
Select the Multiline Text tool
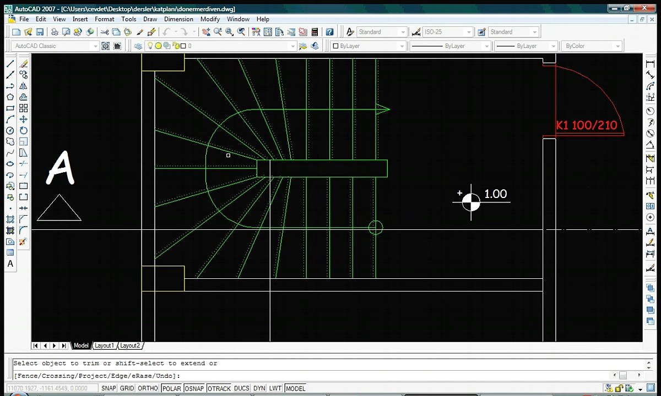click(10, 263)
